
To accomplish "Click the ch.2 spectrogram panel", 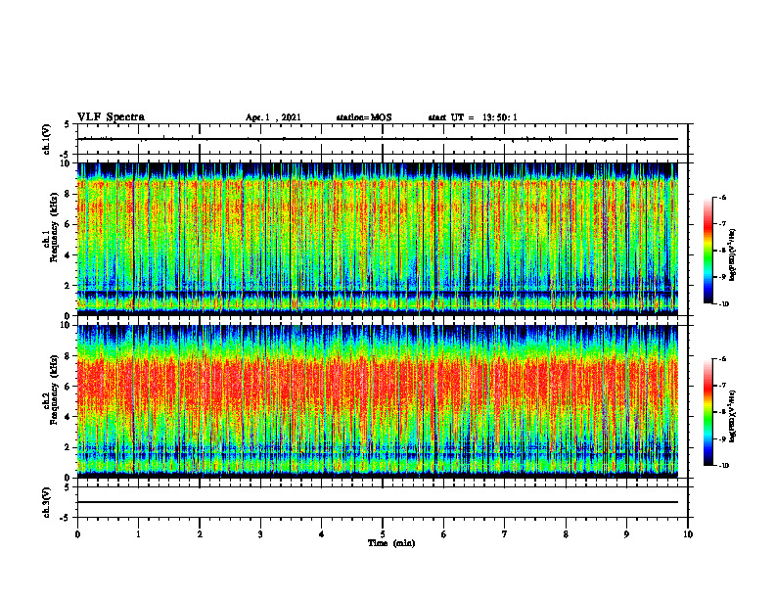I will 378,401.
